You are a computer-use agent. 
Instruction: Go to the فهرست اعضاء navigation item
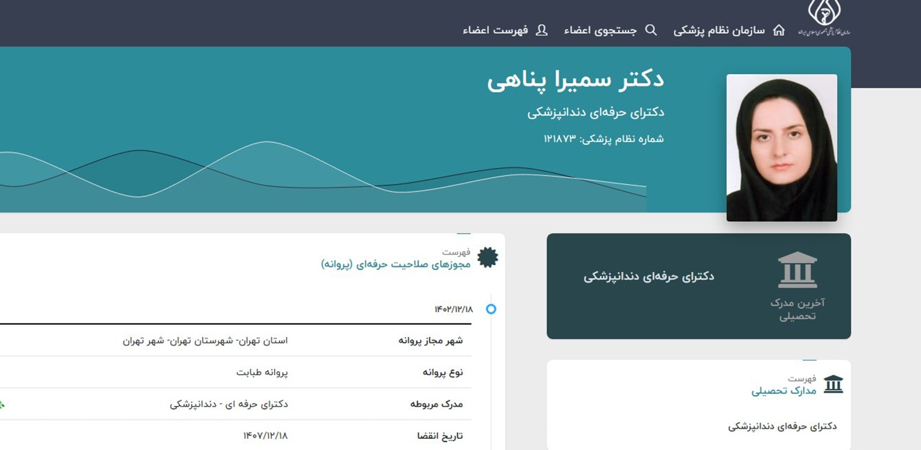click(x=495, y=31)
